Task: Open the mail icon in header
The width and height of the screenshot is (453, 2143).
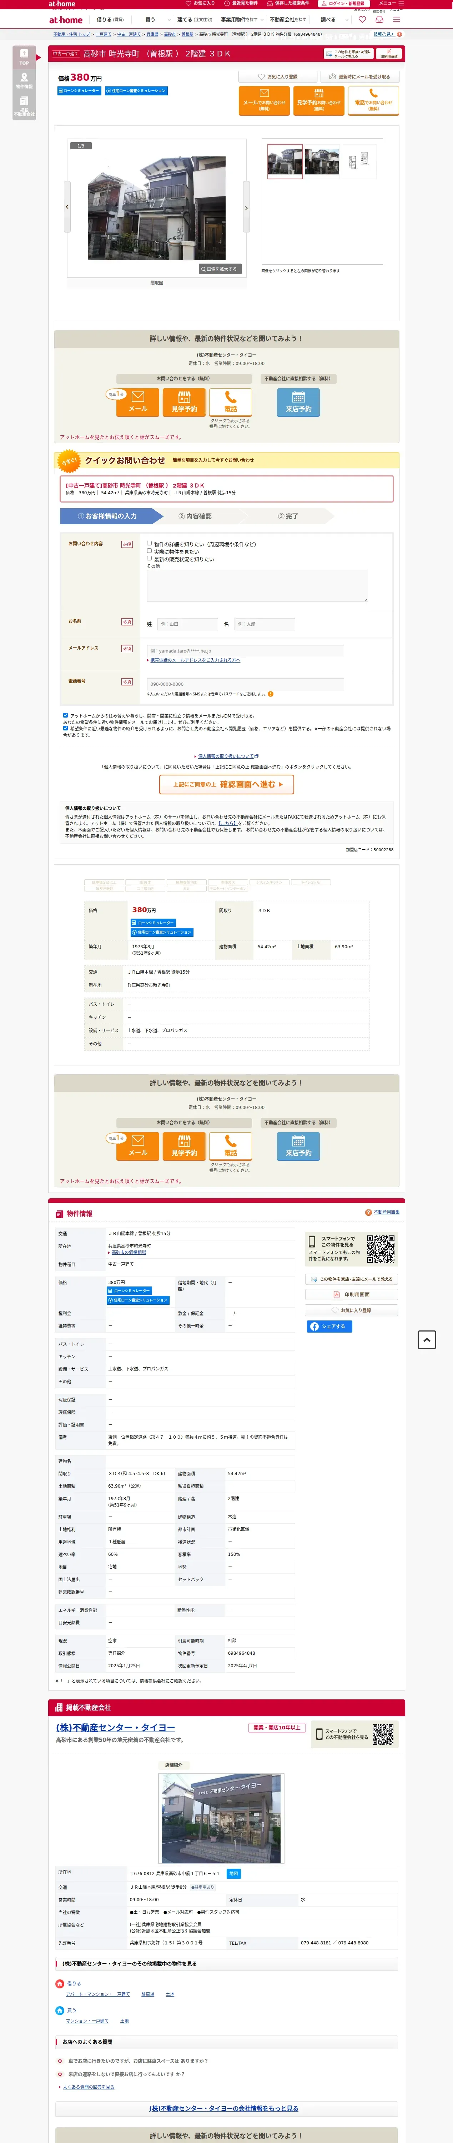Action: pos(379,20)
